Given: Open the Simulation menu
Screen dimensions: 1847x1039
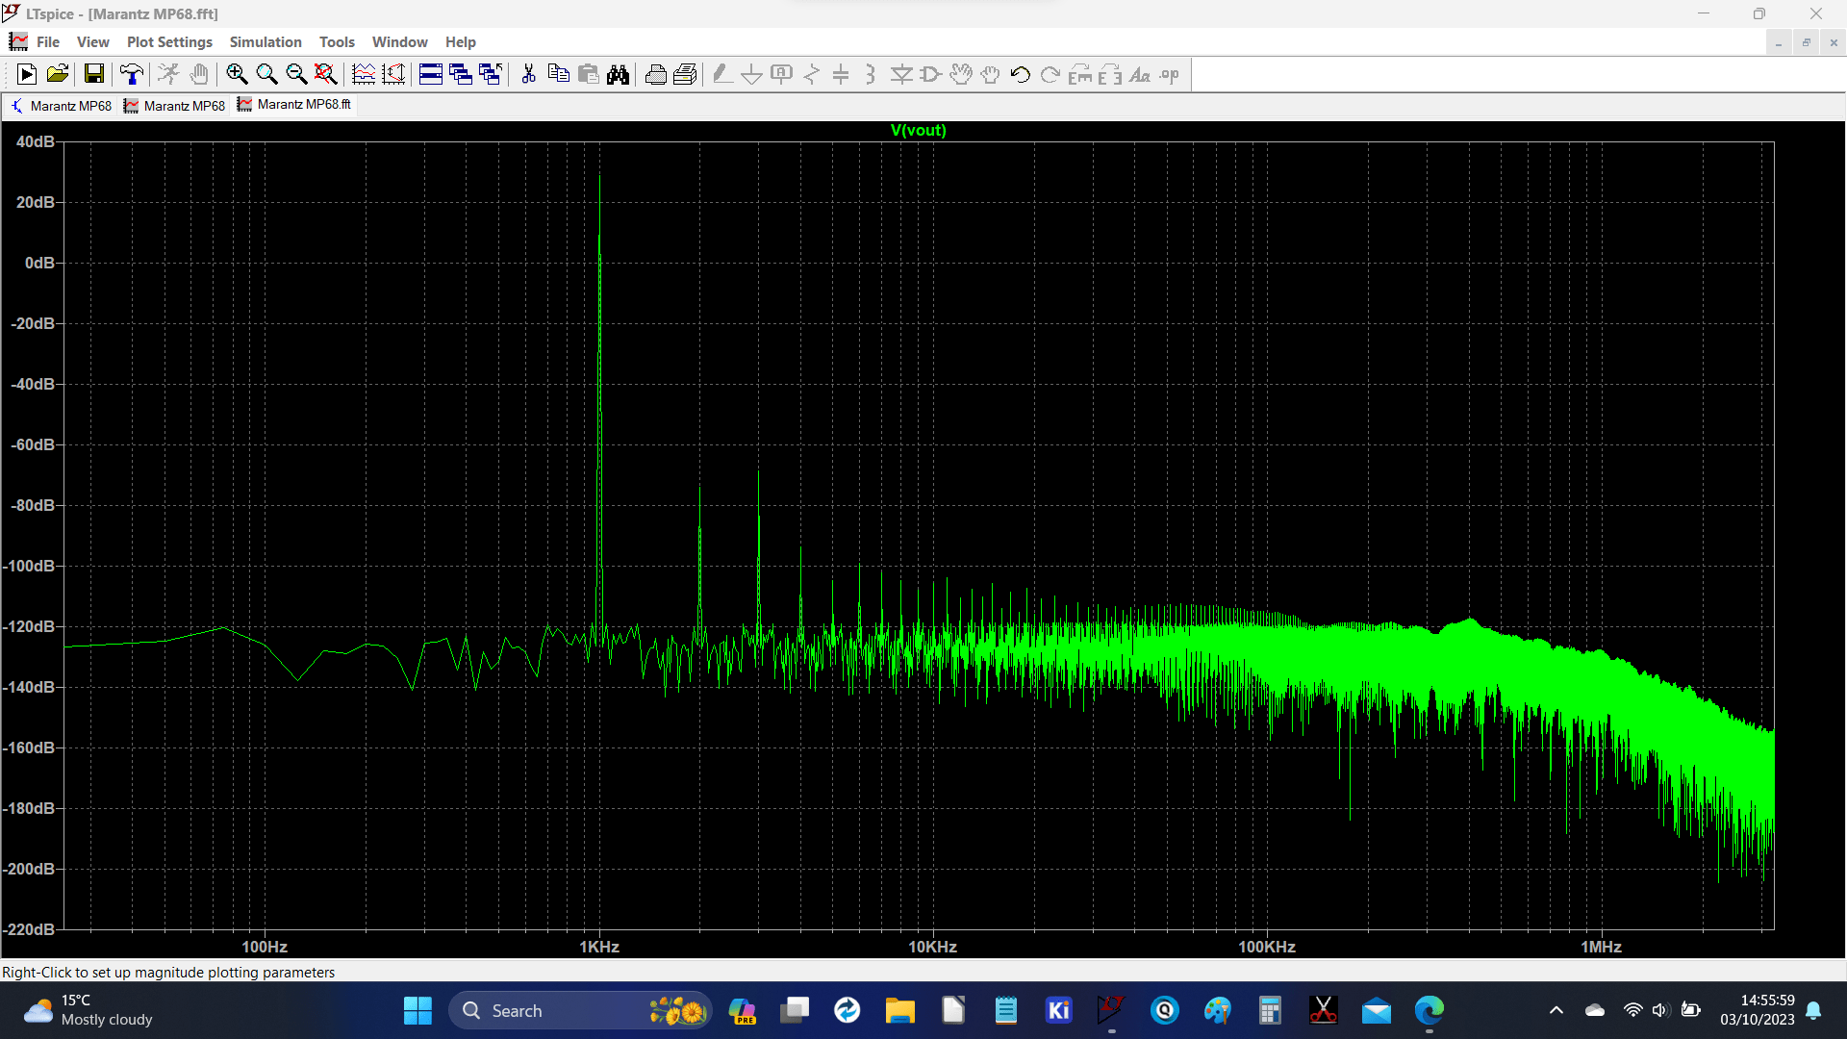Looking at the screenshot, I should pyautogui.click(x=266, y=42).
